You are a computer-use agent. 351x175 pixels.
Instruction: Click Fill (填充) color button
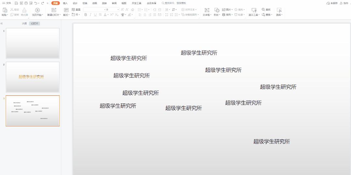coord(239,10)
